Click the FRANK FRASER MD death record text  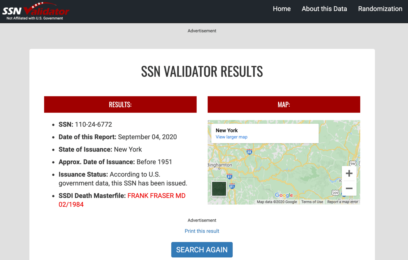click(x=156, y=196)
